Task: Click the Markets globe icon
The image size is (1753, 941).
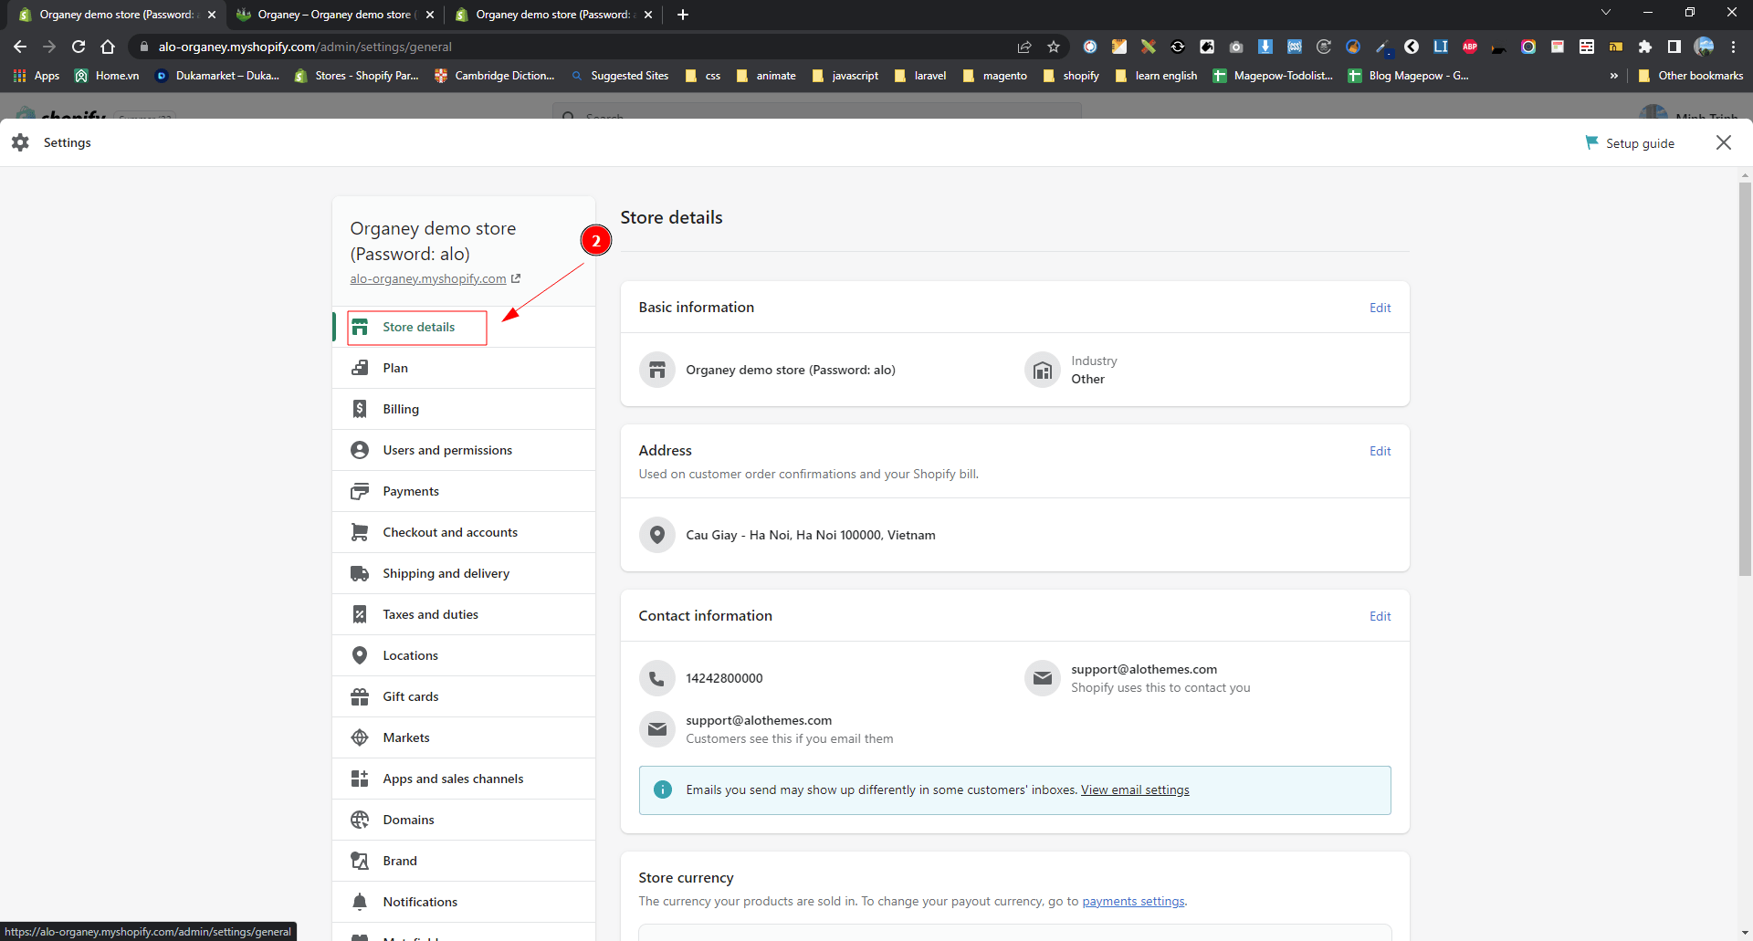Action: coord(360,737)
